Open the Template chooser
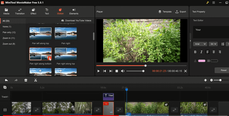Viewport: 229px width, 116px height. click(165, 12)
